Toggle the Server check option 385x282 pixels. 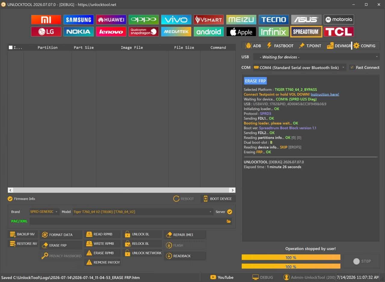[x=229, y=212]
